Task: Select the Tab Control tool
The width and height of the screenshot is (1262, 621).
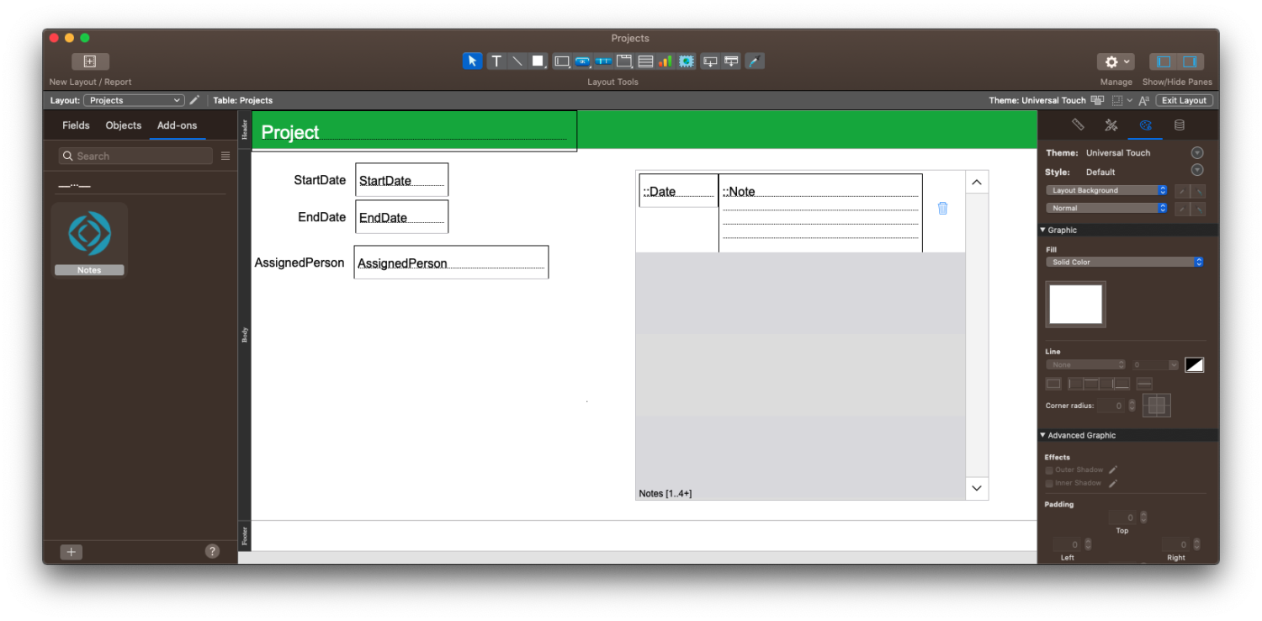Action: (624, 61)
